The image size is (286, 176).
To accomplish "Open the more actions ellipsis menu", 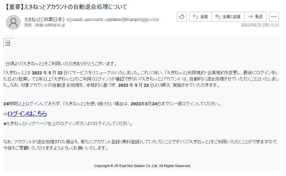I will click(274, 17).
